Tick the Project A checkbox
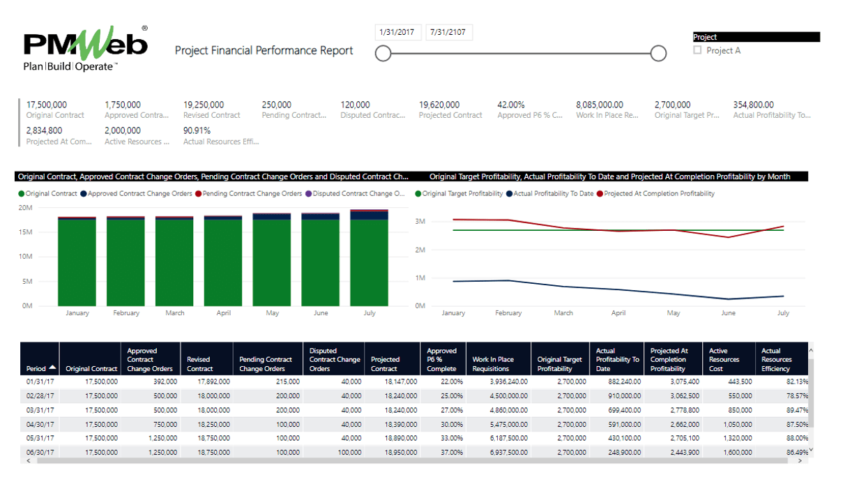This screenshot has width=852, height=484. 697,51
